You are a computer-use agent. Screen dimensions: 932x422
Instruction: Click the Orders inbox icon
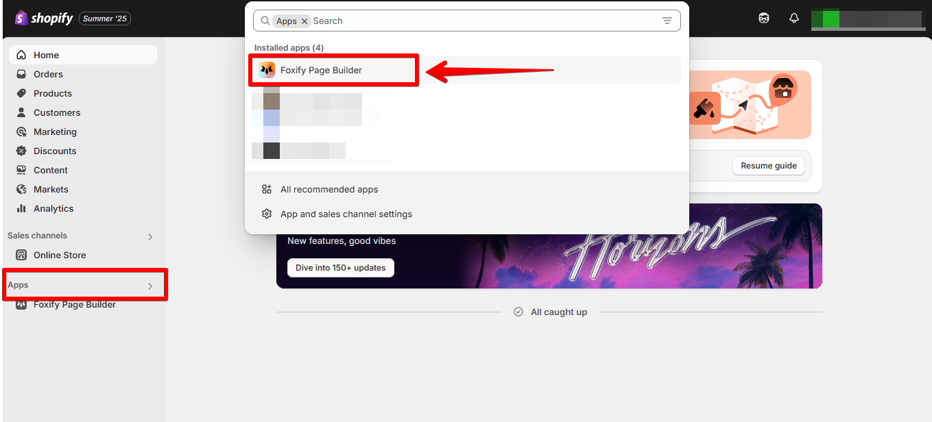[x=21, y=74]
